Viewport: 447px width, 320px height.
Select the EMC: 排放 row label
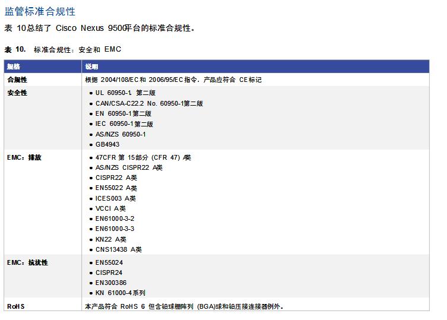[24, 158]
